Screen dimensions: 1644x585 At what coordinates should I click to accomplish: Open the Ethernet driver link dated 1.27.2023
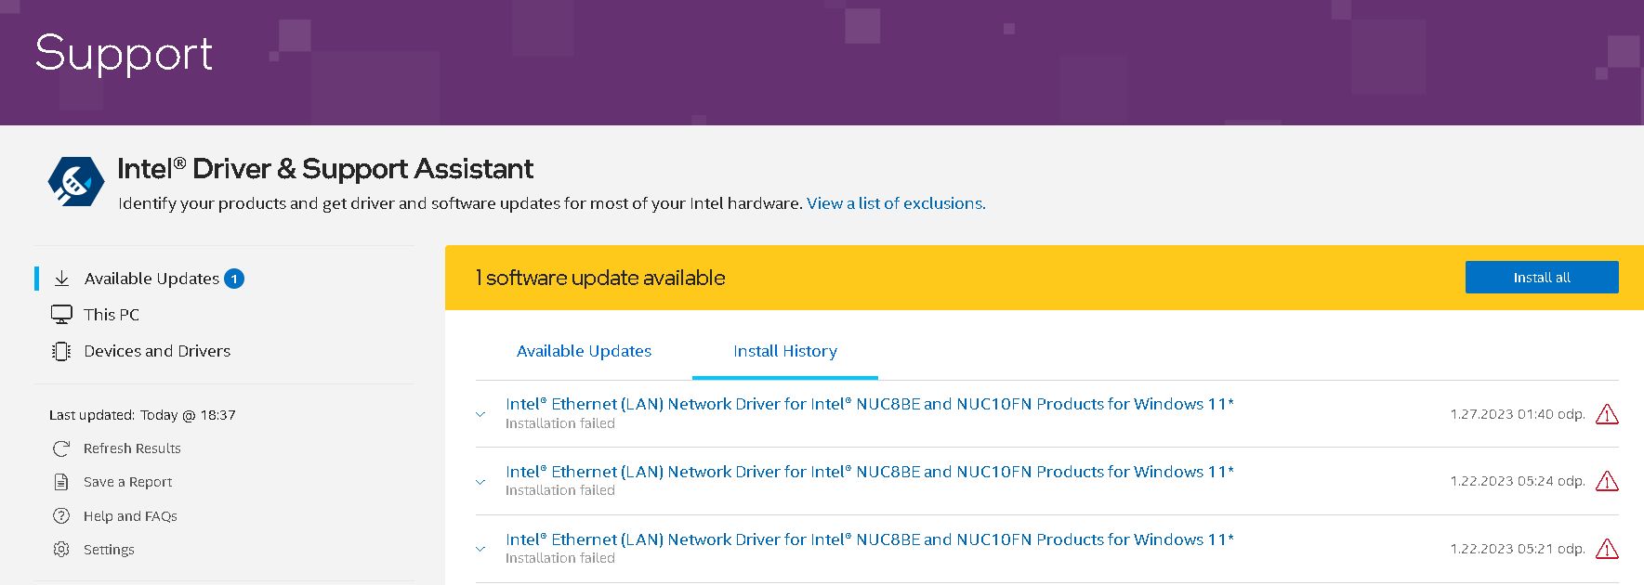870,404
